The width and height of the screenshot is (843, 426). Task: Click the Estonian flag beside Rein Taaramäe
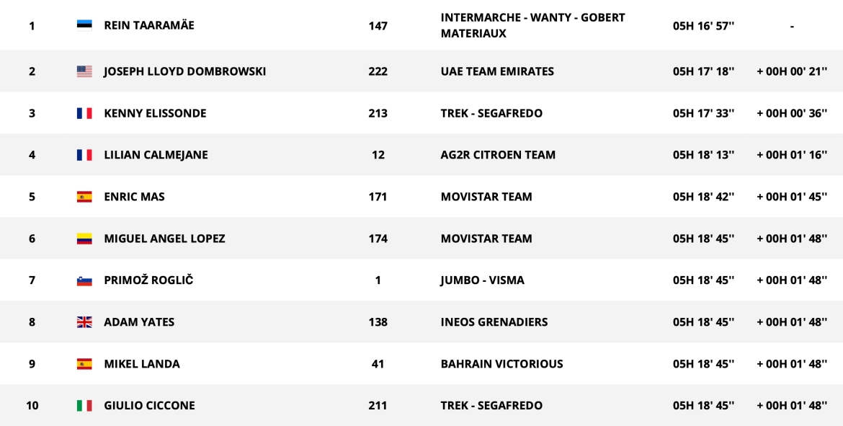(x=84, y=25)
